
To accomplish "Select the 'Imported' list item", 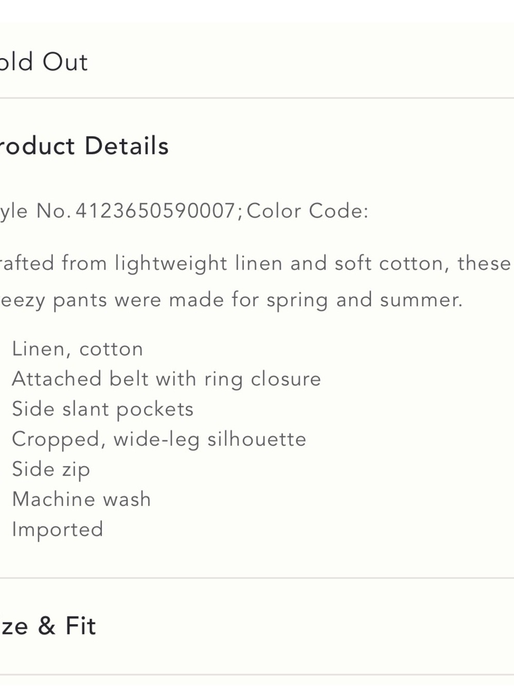I will coord(58,530).
